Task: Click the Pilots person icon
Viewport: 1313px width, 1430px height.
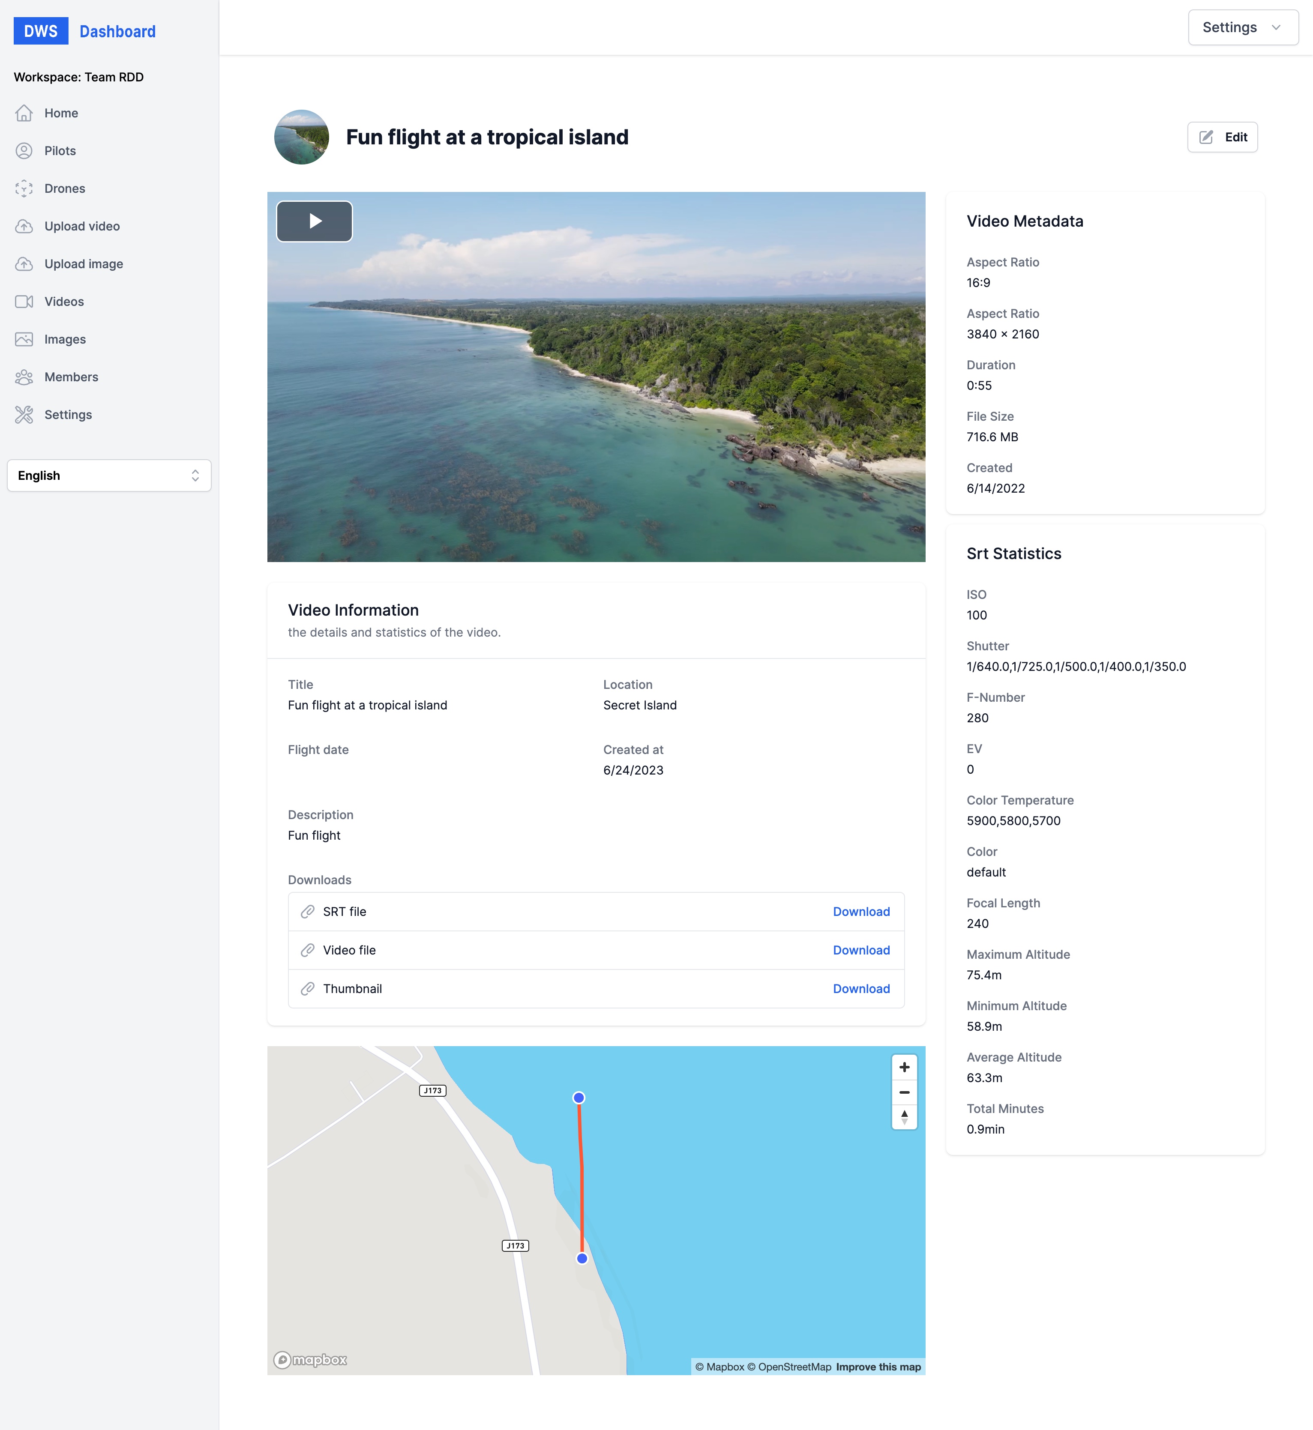Action: [x=24, y=151]
